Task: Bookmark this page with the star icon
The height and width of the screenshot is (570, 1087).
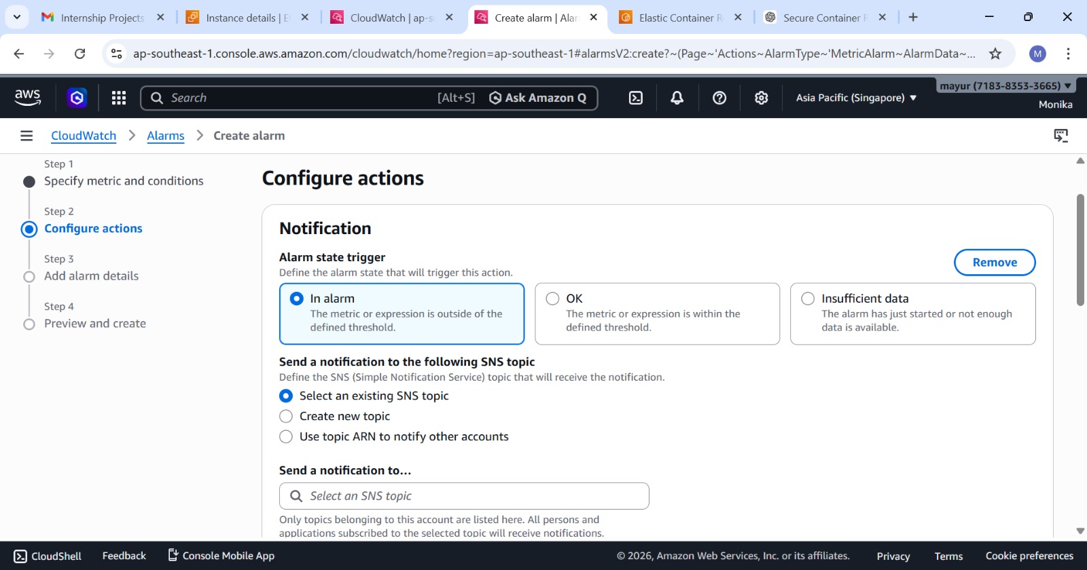Action: click(x=995, y=54)
